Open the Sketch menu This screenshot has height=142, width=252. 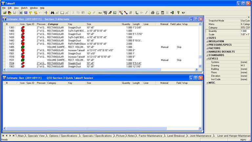[24, 8]
